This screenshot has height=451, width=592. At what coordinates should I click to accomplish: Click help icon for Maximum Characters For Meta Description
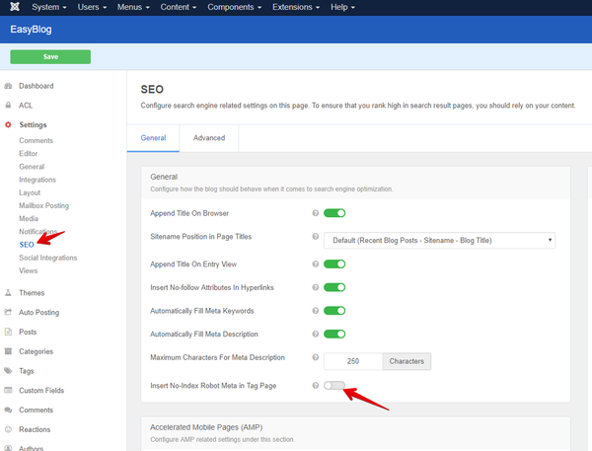316,357
